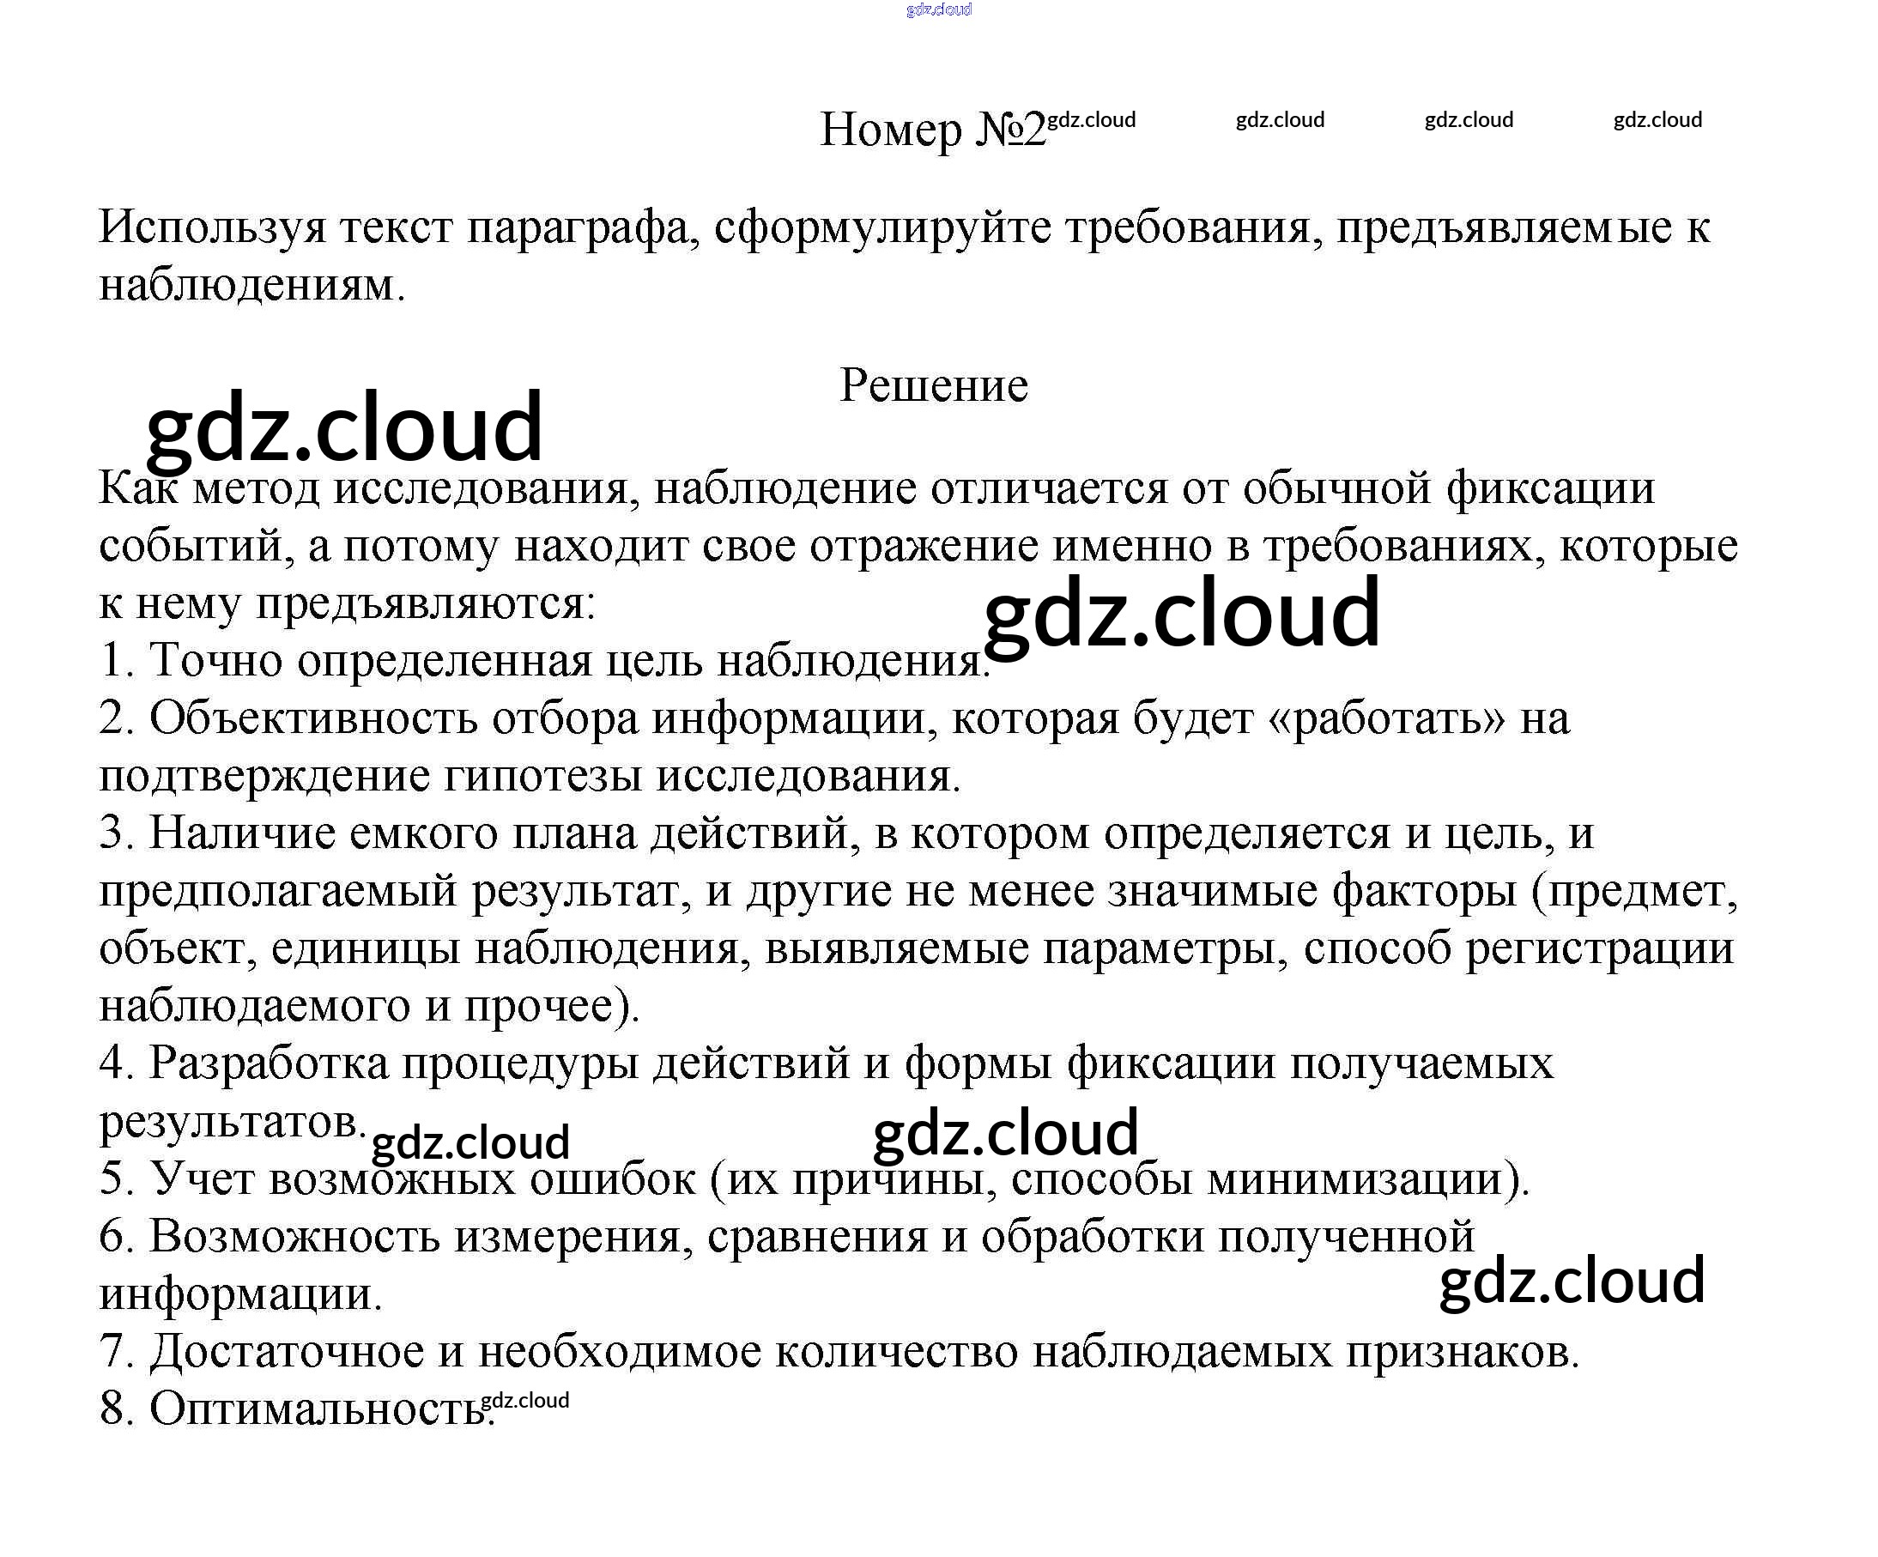1878x1557 pixels.
Task: Click the rightmost gdz.cloud watermark in the header row
Action: click(x=1657, y=120)
